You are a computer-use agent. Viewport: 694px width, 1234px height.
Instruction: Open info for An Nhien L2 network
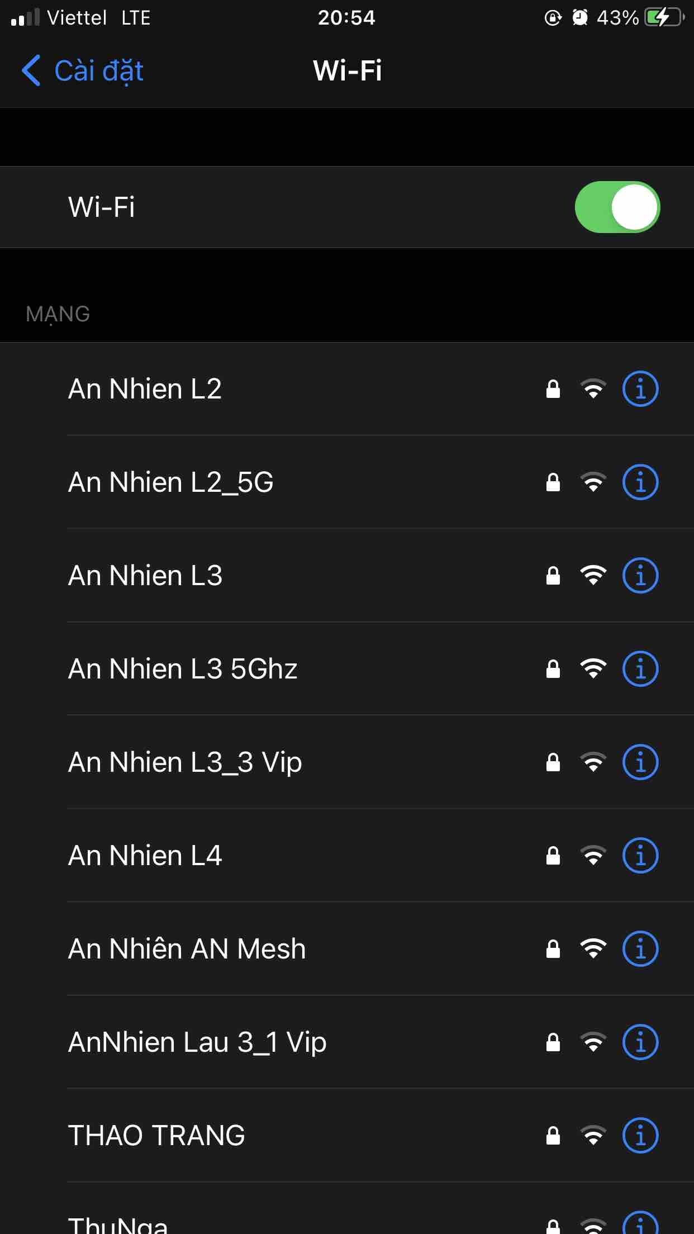(x=640, y=389)
